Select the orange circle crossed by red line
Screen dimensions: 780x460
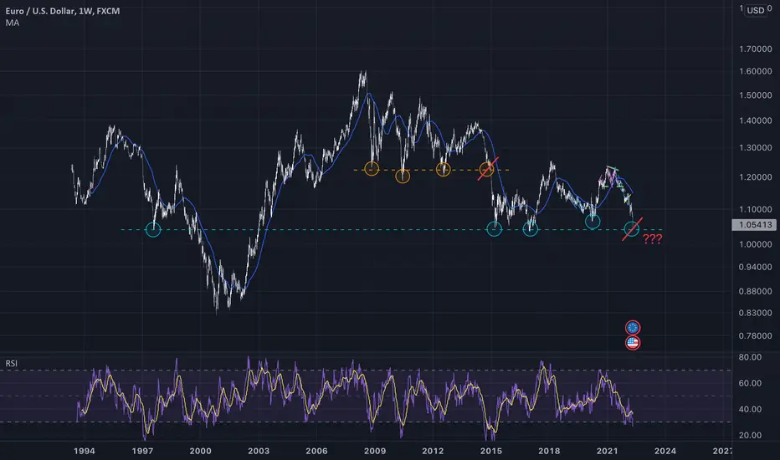[x=486, y=169]
